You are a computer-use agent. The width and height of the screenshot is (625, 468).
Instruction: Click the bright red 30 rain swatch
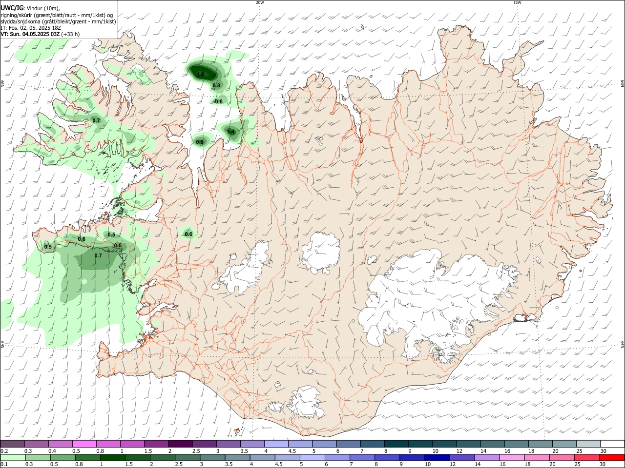click(612, 457)
